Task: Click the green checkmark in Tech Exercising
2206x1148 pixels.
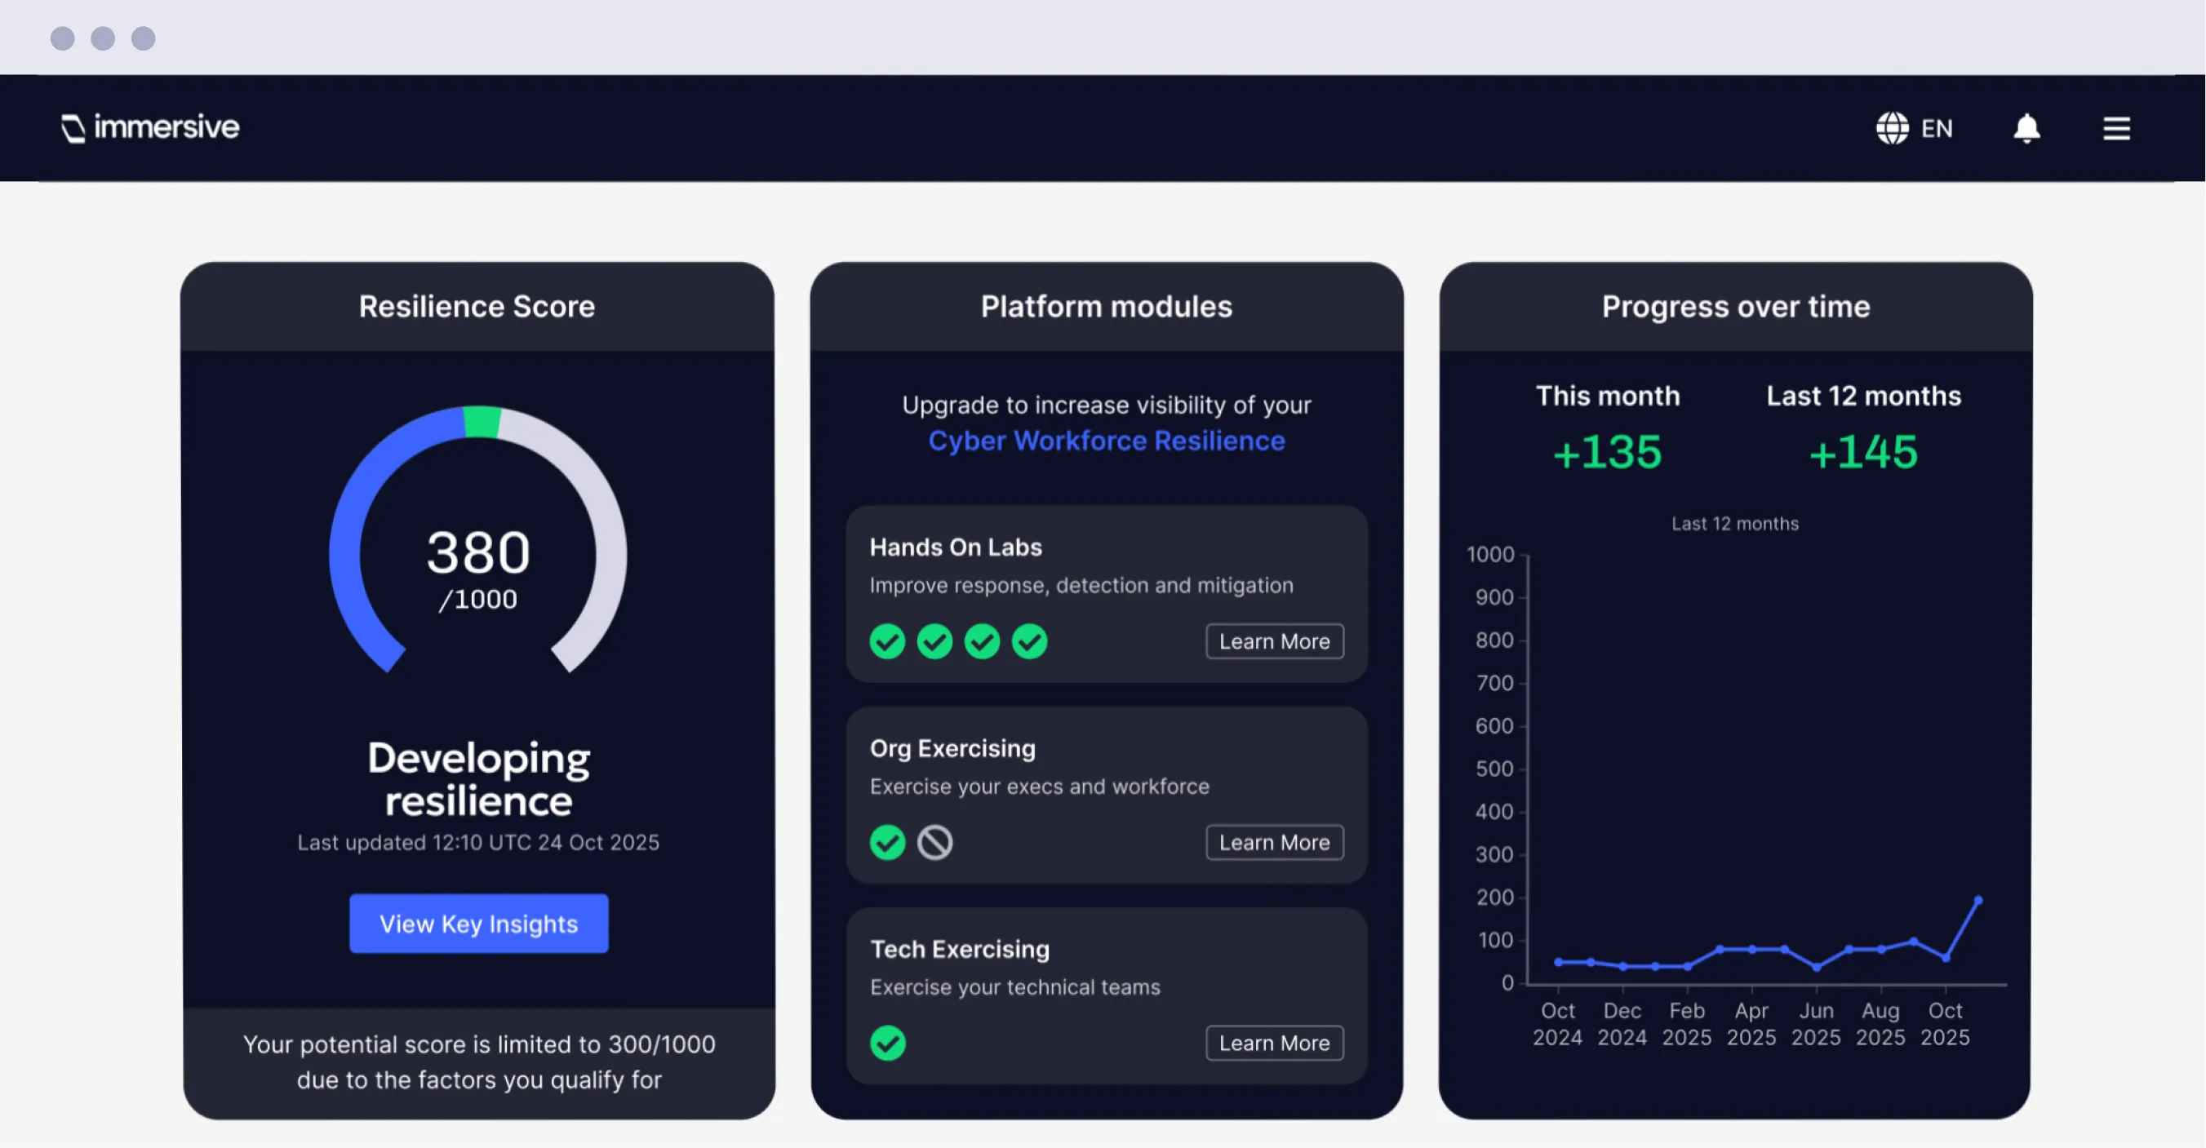Action: tap(886, 1043)
